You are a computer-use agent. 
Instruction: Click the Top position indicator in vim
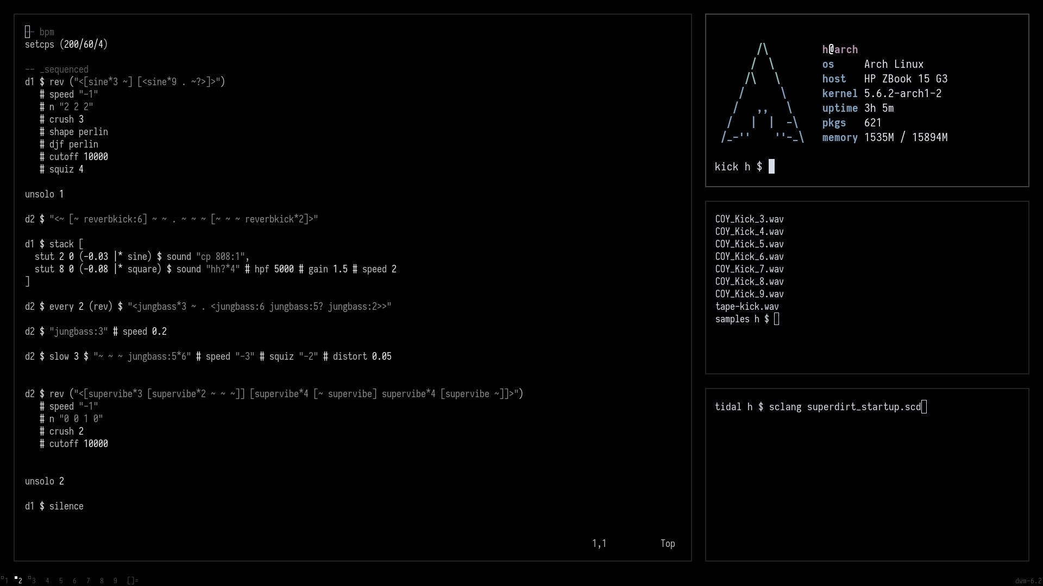tap(668, 543)
